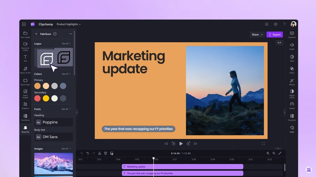Viewport: 316px width, 177px height.
Task: Toggle fullscreen preview mode
Action: [x=263, y=144]
